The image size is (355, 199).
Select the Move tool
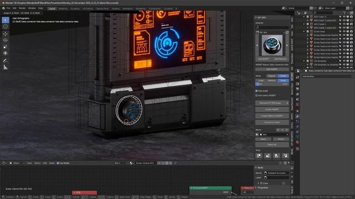tap(6, 34)
